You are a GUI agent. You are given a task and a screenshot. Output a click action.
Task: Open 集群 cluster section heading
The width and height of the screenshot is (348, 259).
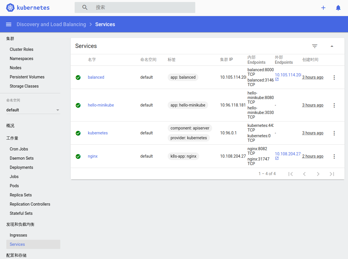point(10,38)
